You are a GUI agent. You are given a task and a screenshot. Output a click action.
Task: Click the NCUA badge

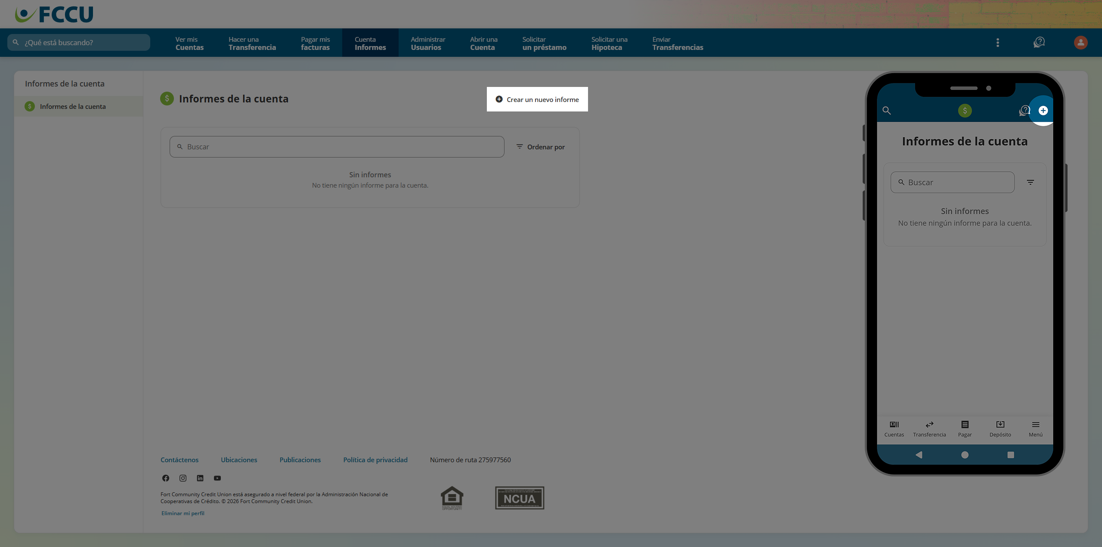(x=520, y=498)
